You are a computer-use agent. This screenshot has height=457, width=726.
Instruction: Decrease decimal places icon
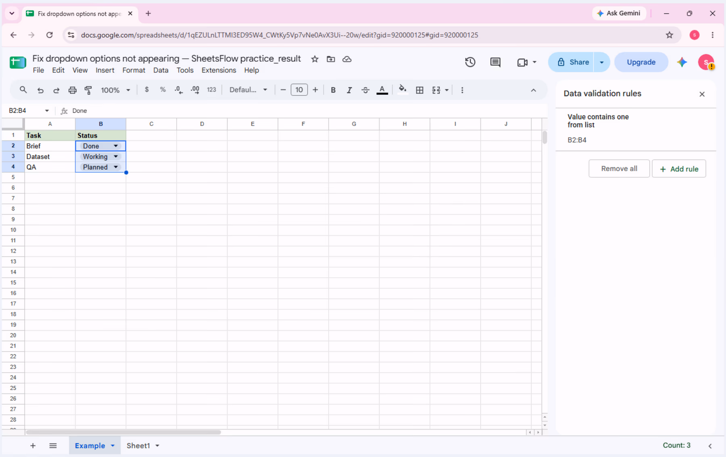click(179, 90)
